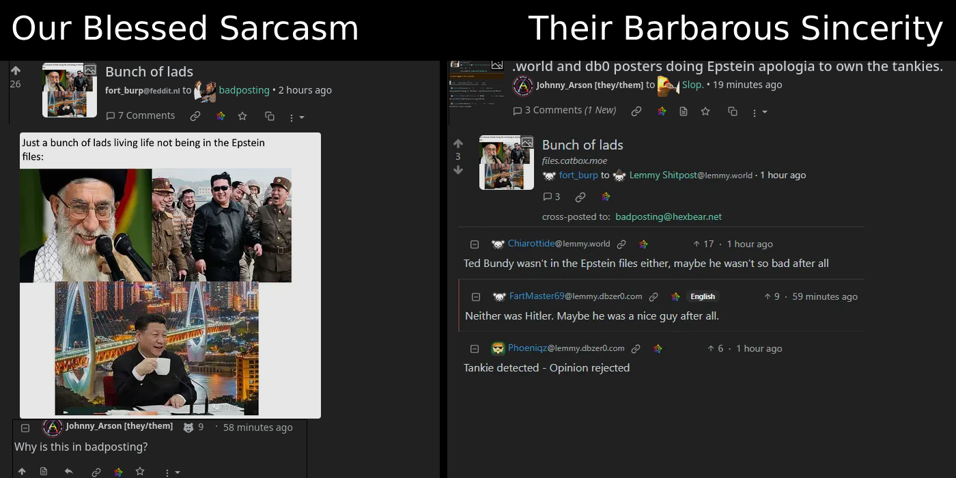Open link icon beside Chiarottide's comment
This screenshot has height=478, width=956.
621,244
